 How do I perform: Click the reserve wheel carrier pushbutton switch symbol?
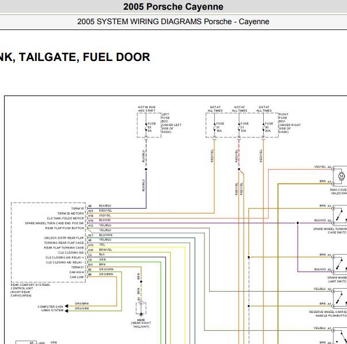[x=340, y=297]
